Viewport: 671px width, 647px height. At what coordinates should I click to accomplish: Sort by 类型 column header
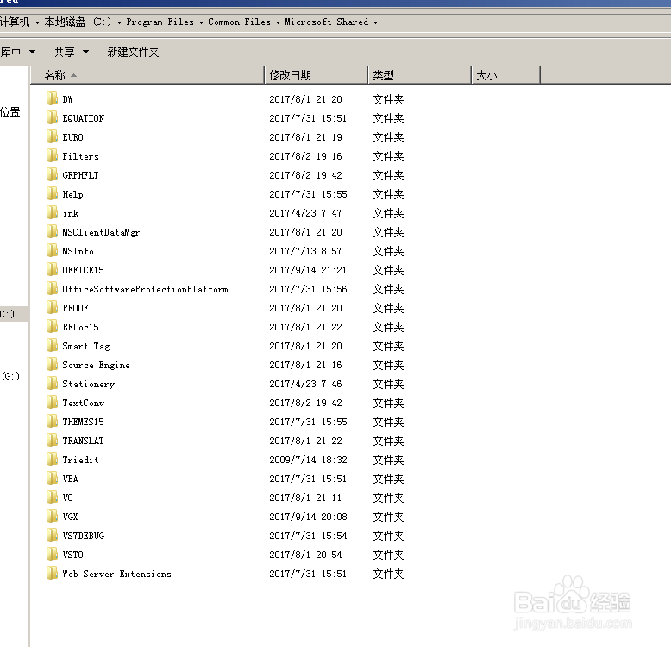pos(419,75)
